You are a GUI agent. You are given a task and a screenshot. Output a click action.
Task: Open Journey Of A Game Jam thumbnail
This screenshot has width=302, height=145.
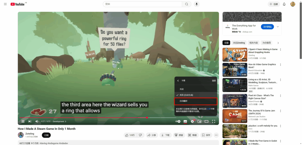pyautogui.click(x=235, y=116)
